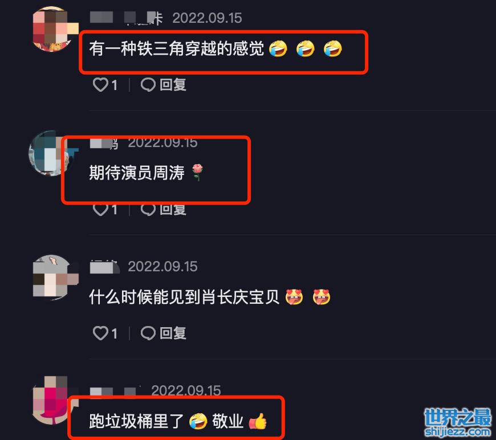This screenshot has width=496, height=440.
Task: Click 回复 text under 肖长庆宝贝 comment
Action: click(173, 333)
